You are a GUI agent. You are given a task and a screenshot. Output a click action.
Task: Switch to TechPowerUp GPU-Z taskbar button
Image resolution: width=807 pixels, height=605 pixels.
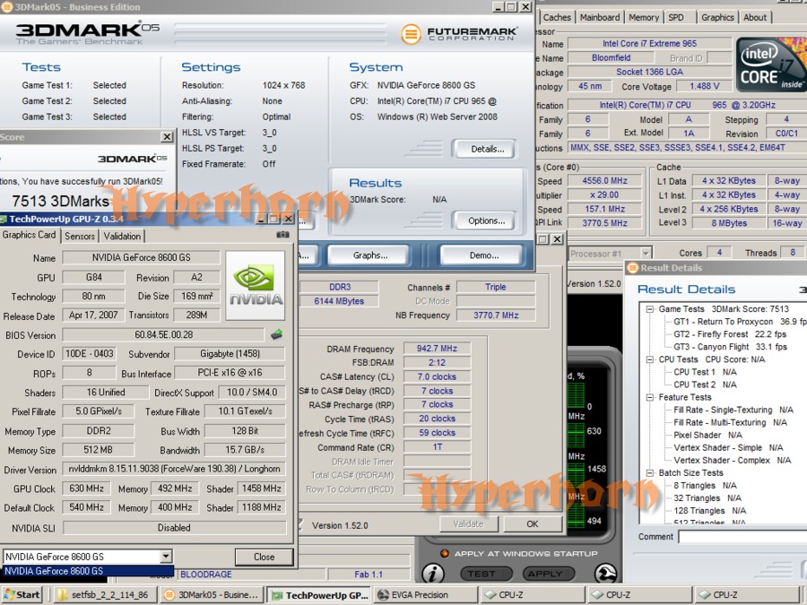319,595
